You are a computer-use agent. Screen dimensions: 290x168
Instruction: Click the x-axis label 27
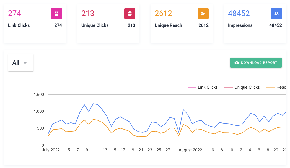(x=168, y=150)
